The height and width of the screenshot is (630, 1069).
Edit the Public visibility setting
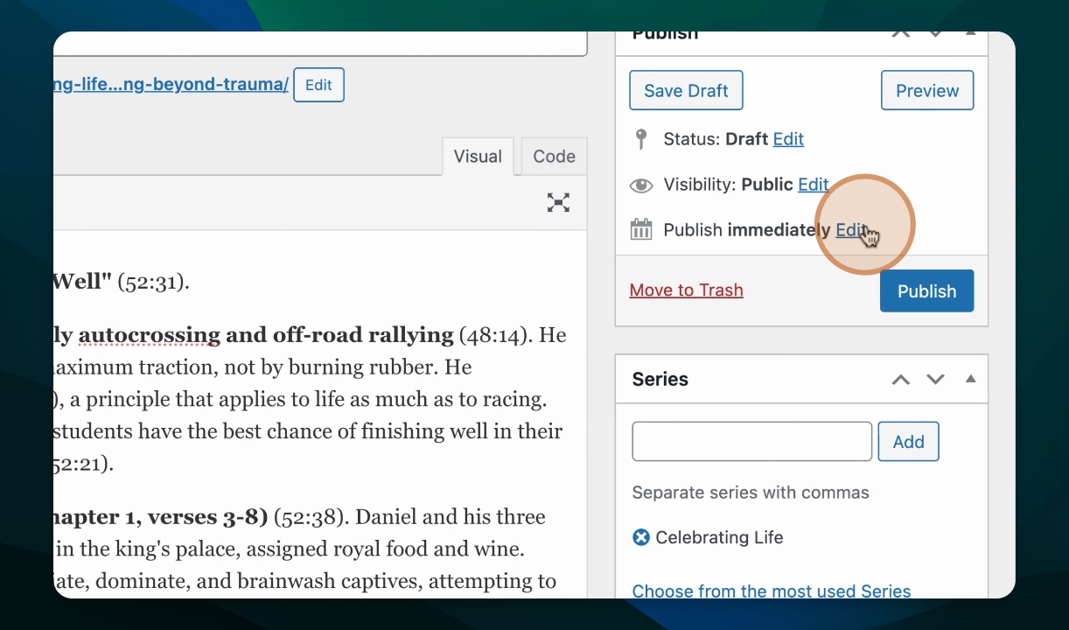click(x=813, y=185)
